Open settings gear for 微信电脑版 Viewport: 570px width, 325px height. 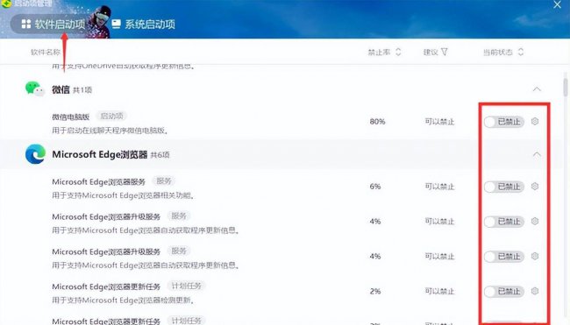(535, 121)
